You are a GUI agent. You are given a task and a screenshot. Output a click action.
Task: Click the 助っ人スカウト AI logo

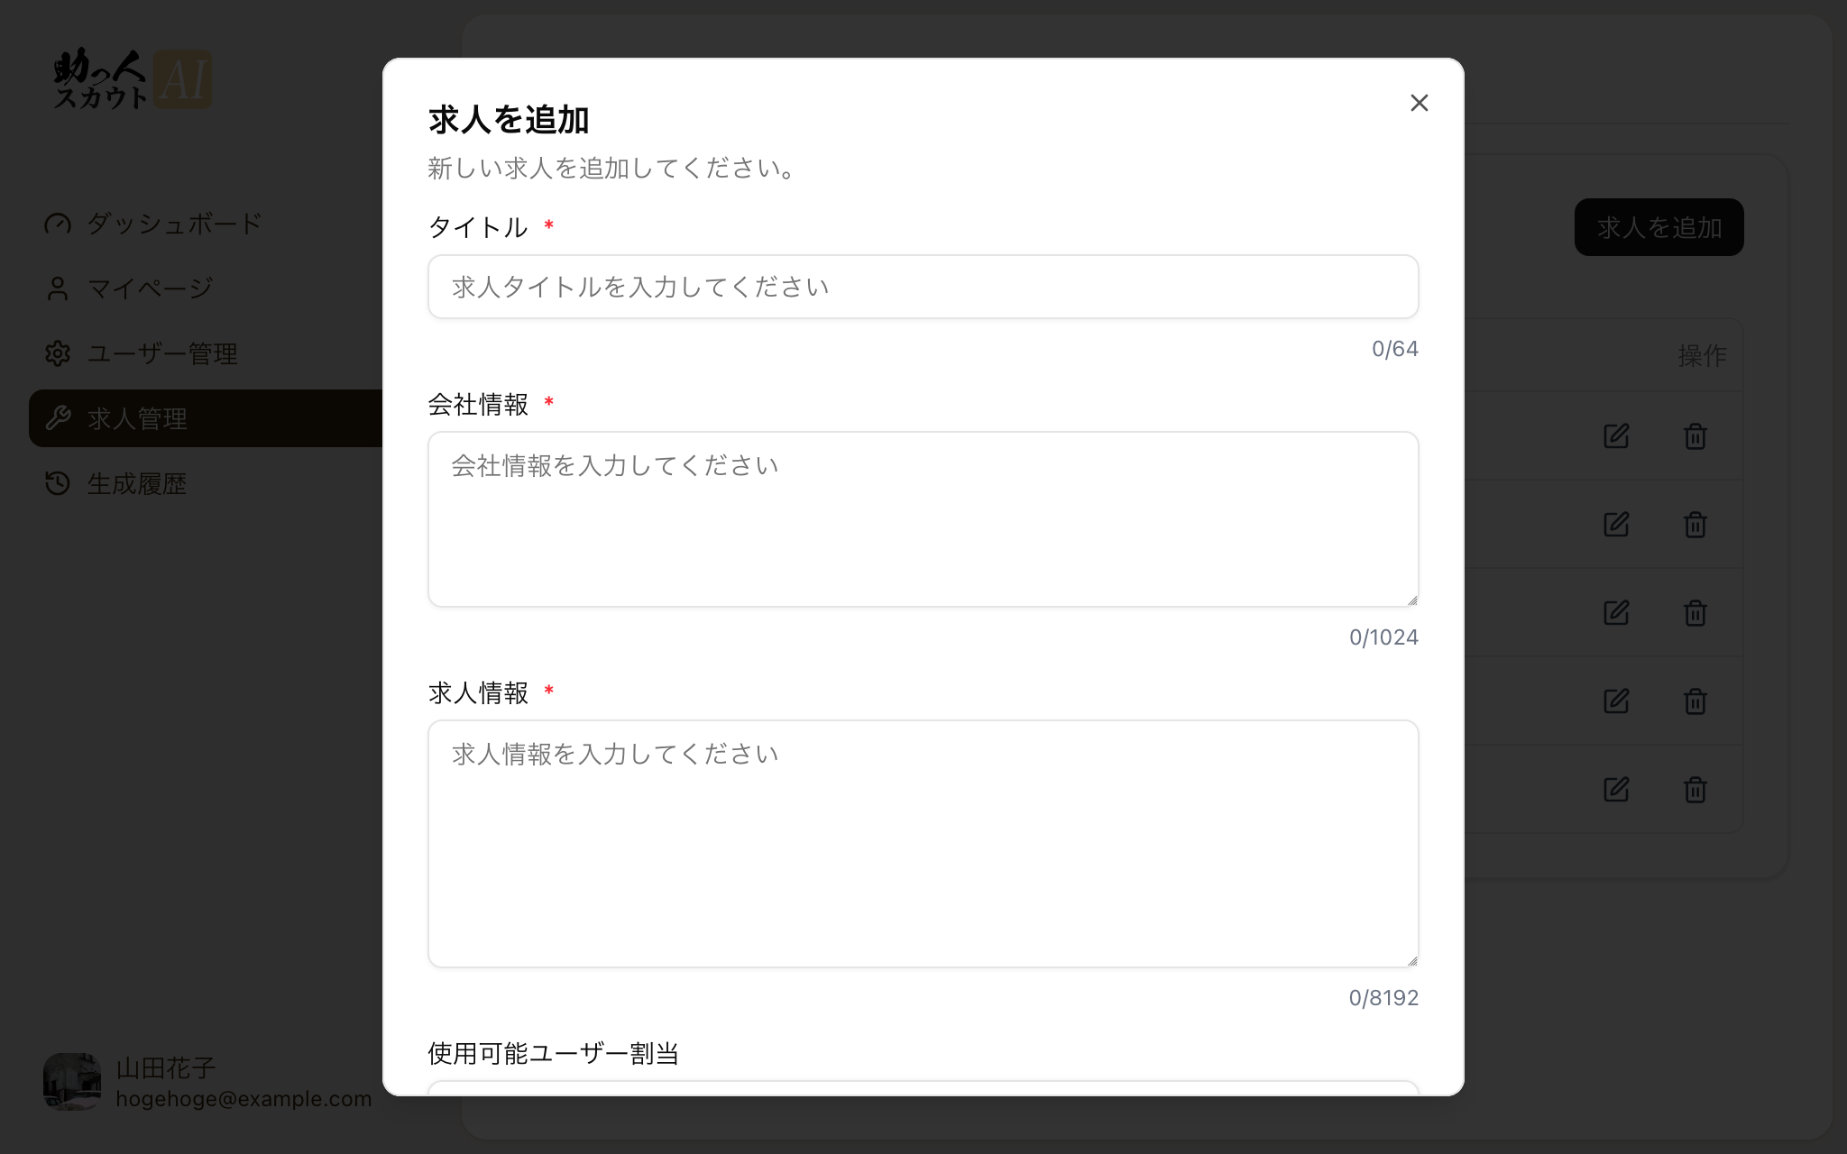(133, 79)
